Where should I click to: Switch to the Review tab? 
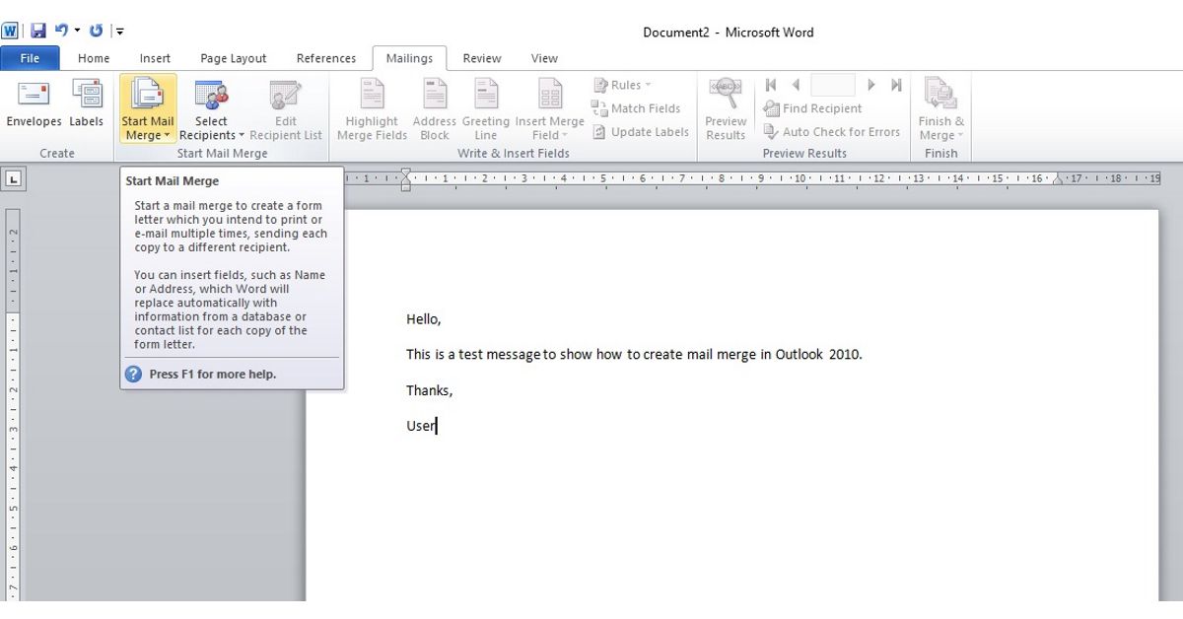[x=482, y=58]
